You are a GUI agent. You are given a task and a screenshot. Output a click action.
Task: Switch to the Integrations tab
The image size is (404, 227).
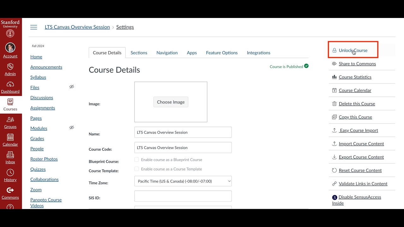click(x=258, y=53)
